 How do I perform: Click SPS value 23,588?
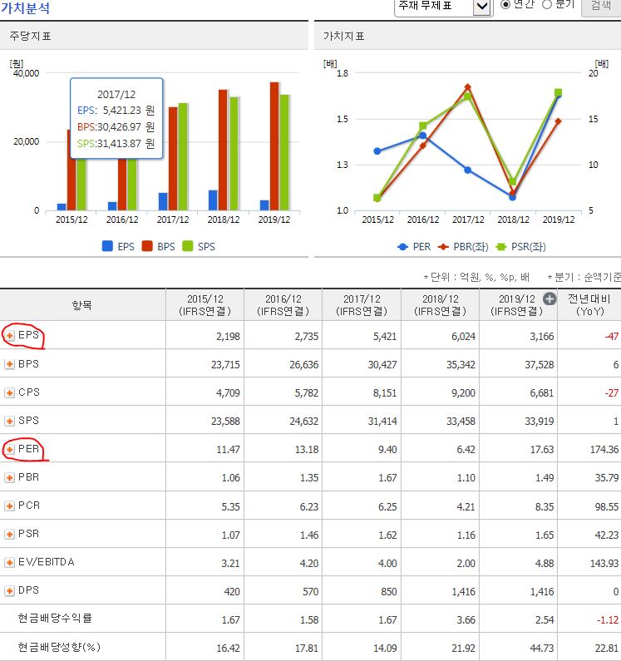225,422
